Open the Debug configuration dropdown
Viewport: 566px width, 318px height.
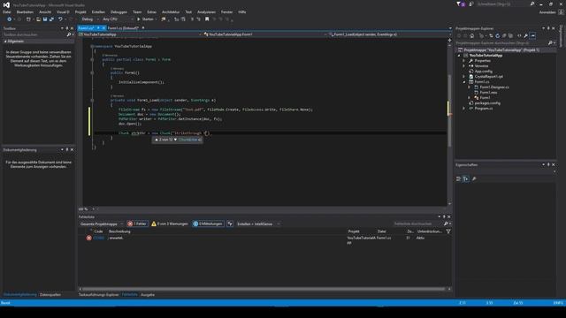pyautogui.click(x=89, y=19)
